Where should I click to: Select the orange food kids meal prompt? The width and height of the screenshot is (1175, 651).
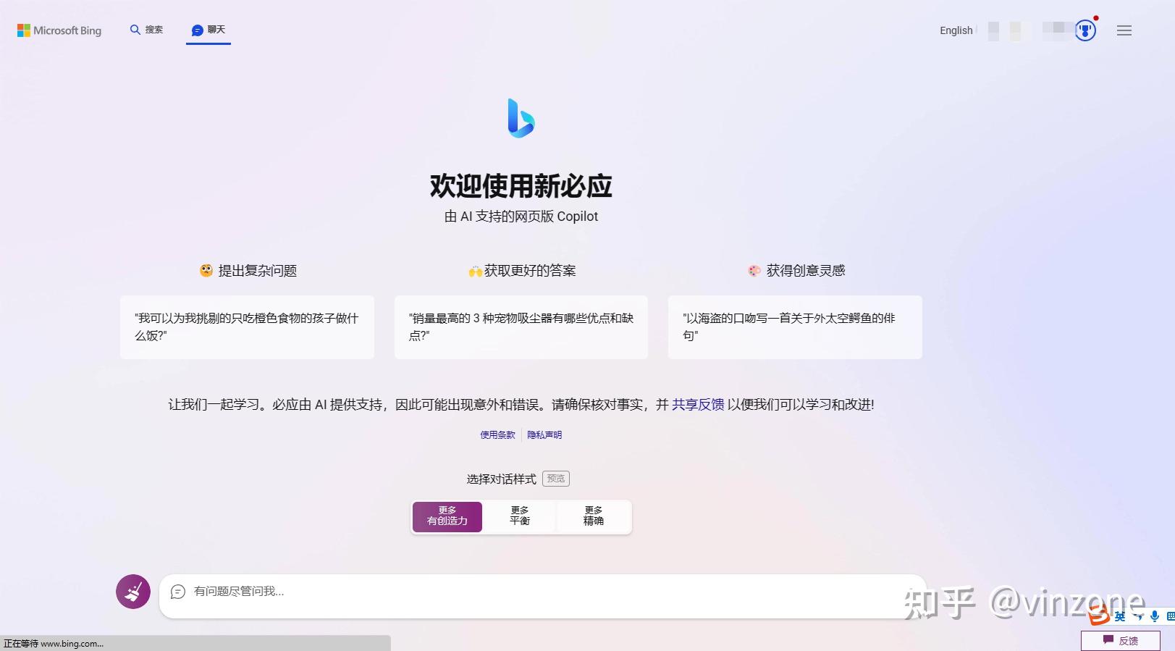point(247,327)
